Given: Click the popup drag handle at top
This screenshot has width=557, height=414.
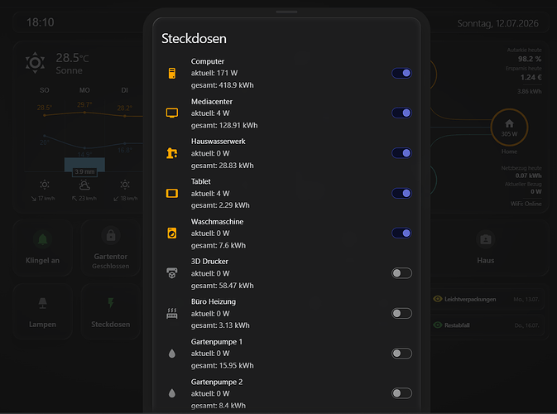Looking at the screenshot, I should (x=286, y=12).
